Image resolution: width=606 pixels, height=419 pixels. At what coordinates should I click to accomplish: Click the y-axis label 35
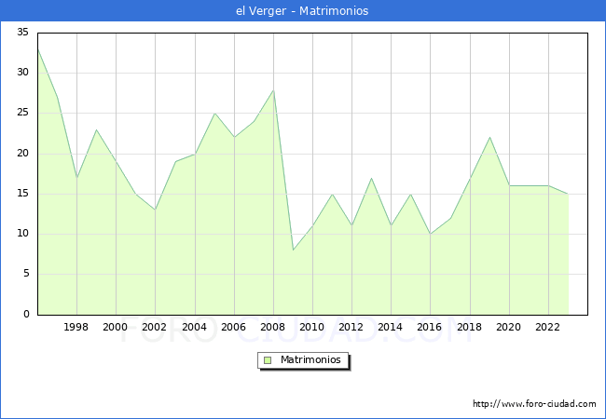click(x=23, y=32)
